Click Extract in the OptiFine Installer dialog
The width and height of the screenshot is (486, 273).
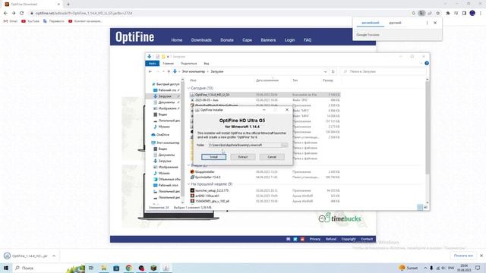[243, 157]
